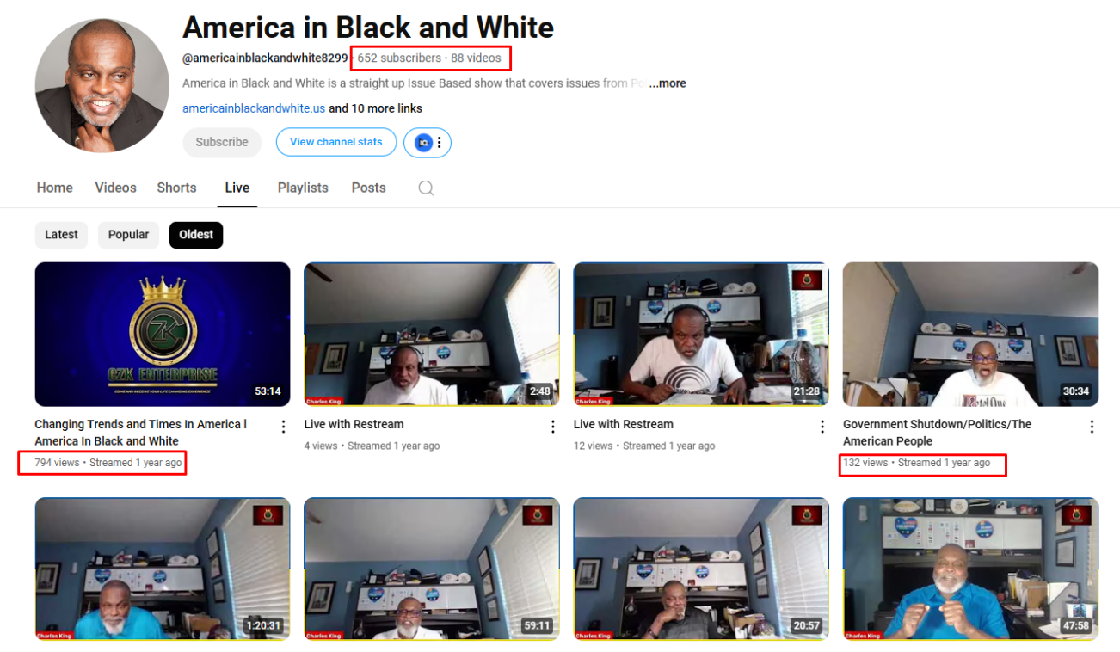Open three-dot menu for 2:48 Restream video
This screenshot has width=1120, height=652.
coord(553,427)
